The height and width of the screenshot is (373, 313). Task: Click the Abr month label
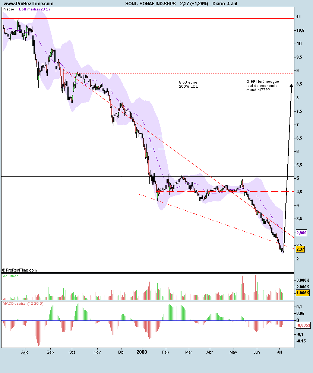210,352
